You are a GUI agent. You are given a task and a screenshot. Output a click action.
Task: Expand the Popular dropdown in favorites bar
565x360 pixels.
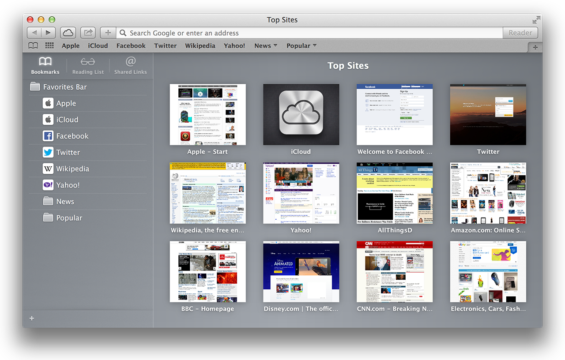click(301, 46)
